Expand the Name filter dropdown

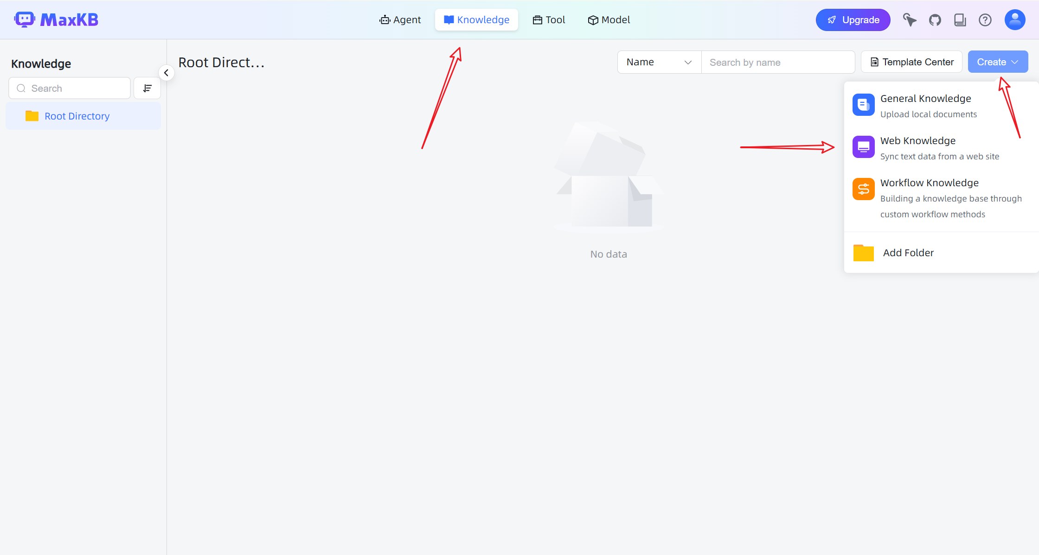tap(659, 62)
